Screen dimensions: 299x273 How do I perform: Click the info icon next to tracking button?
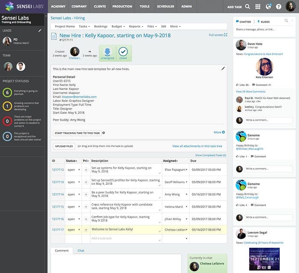[103, 133]
